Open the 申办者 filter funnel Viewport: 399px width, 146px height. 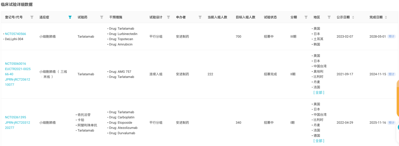[200, 17]
